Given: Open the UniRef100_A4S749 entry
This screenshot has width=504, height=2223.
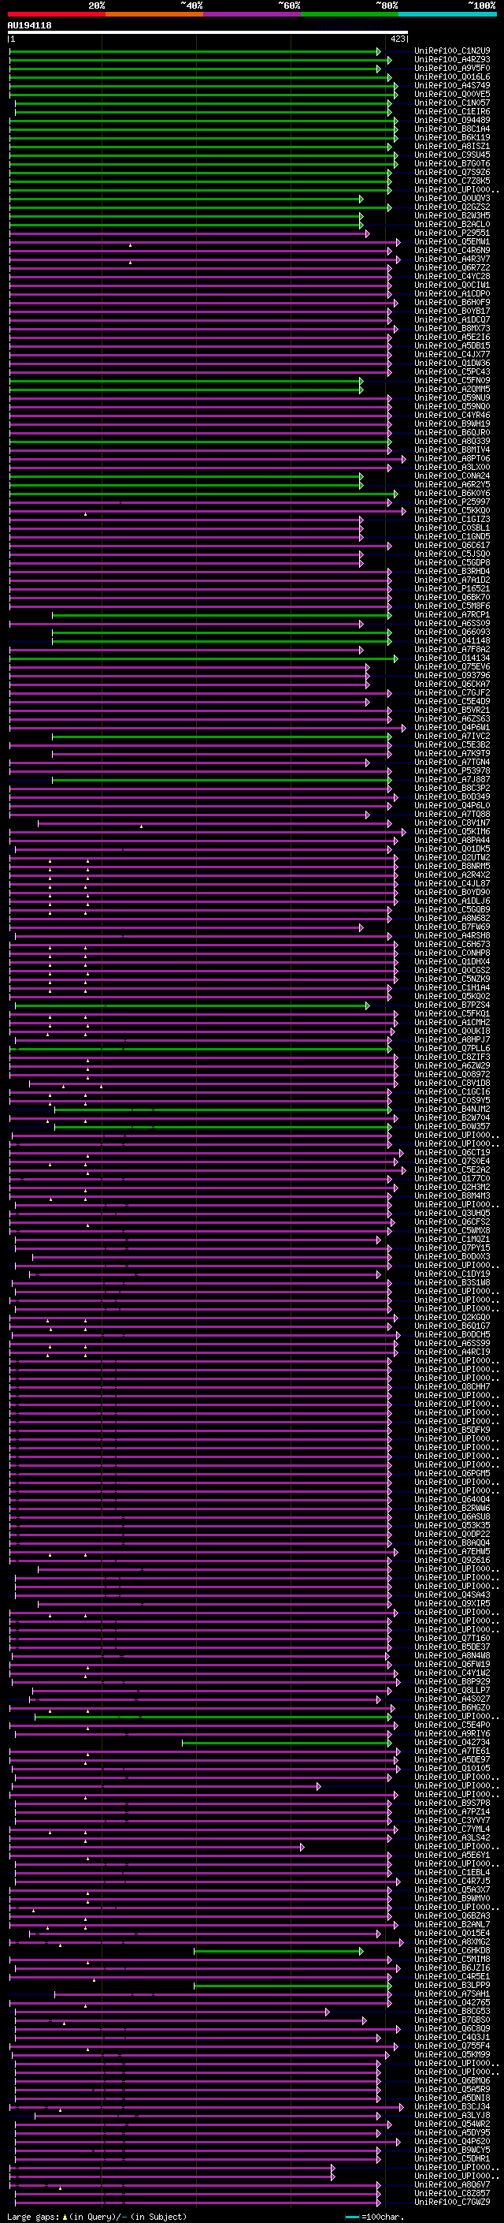Looking at the screenshot, I should tap(452, 85).
